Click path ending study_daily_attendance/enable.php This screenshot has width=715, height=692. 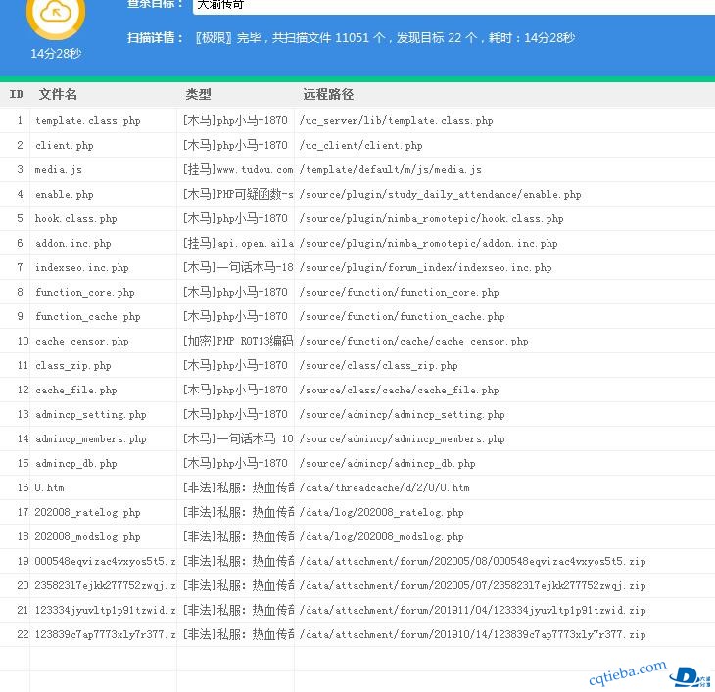click(441, 194)
